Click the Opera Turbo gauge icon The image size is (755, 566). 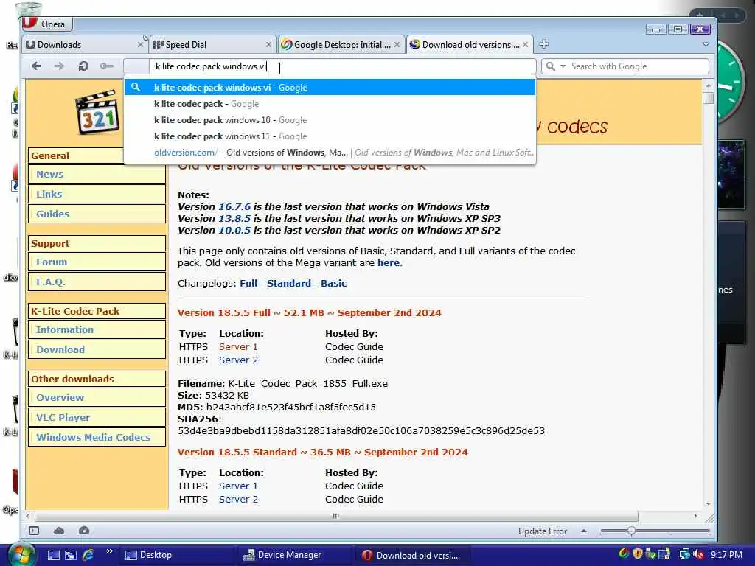[84, 531]
